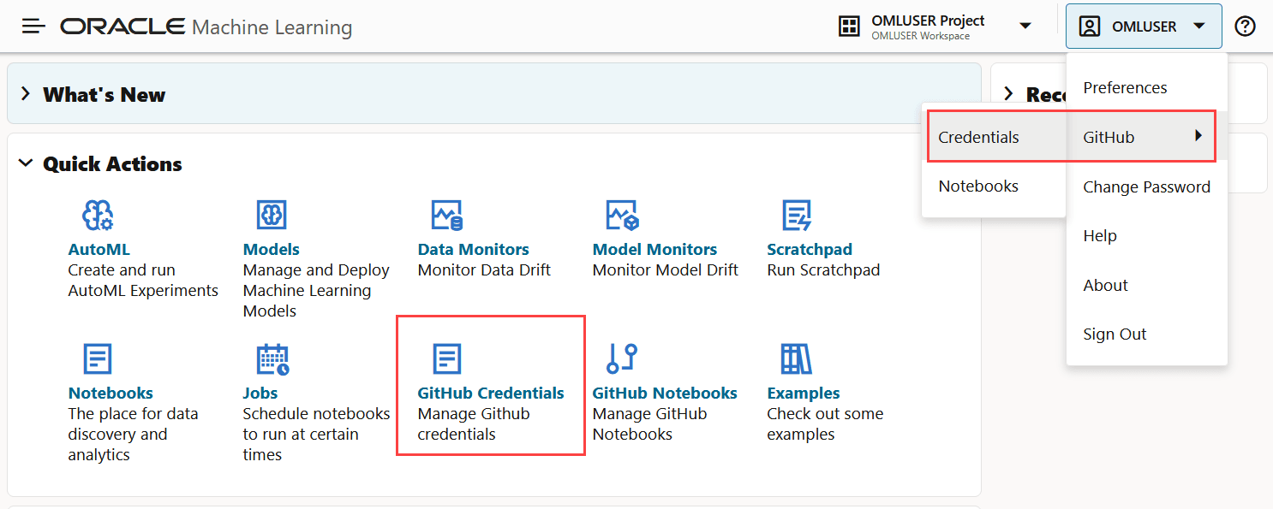
Task: Click the Model Monitors icon
Action: point(623,216)
